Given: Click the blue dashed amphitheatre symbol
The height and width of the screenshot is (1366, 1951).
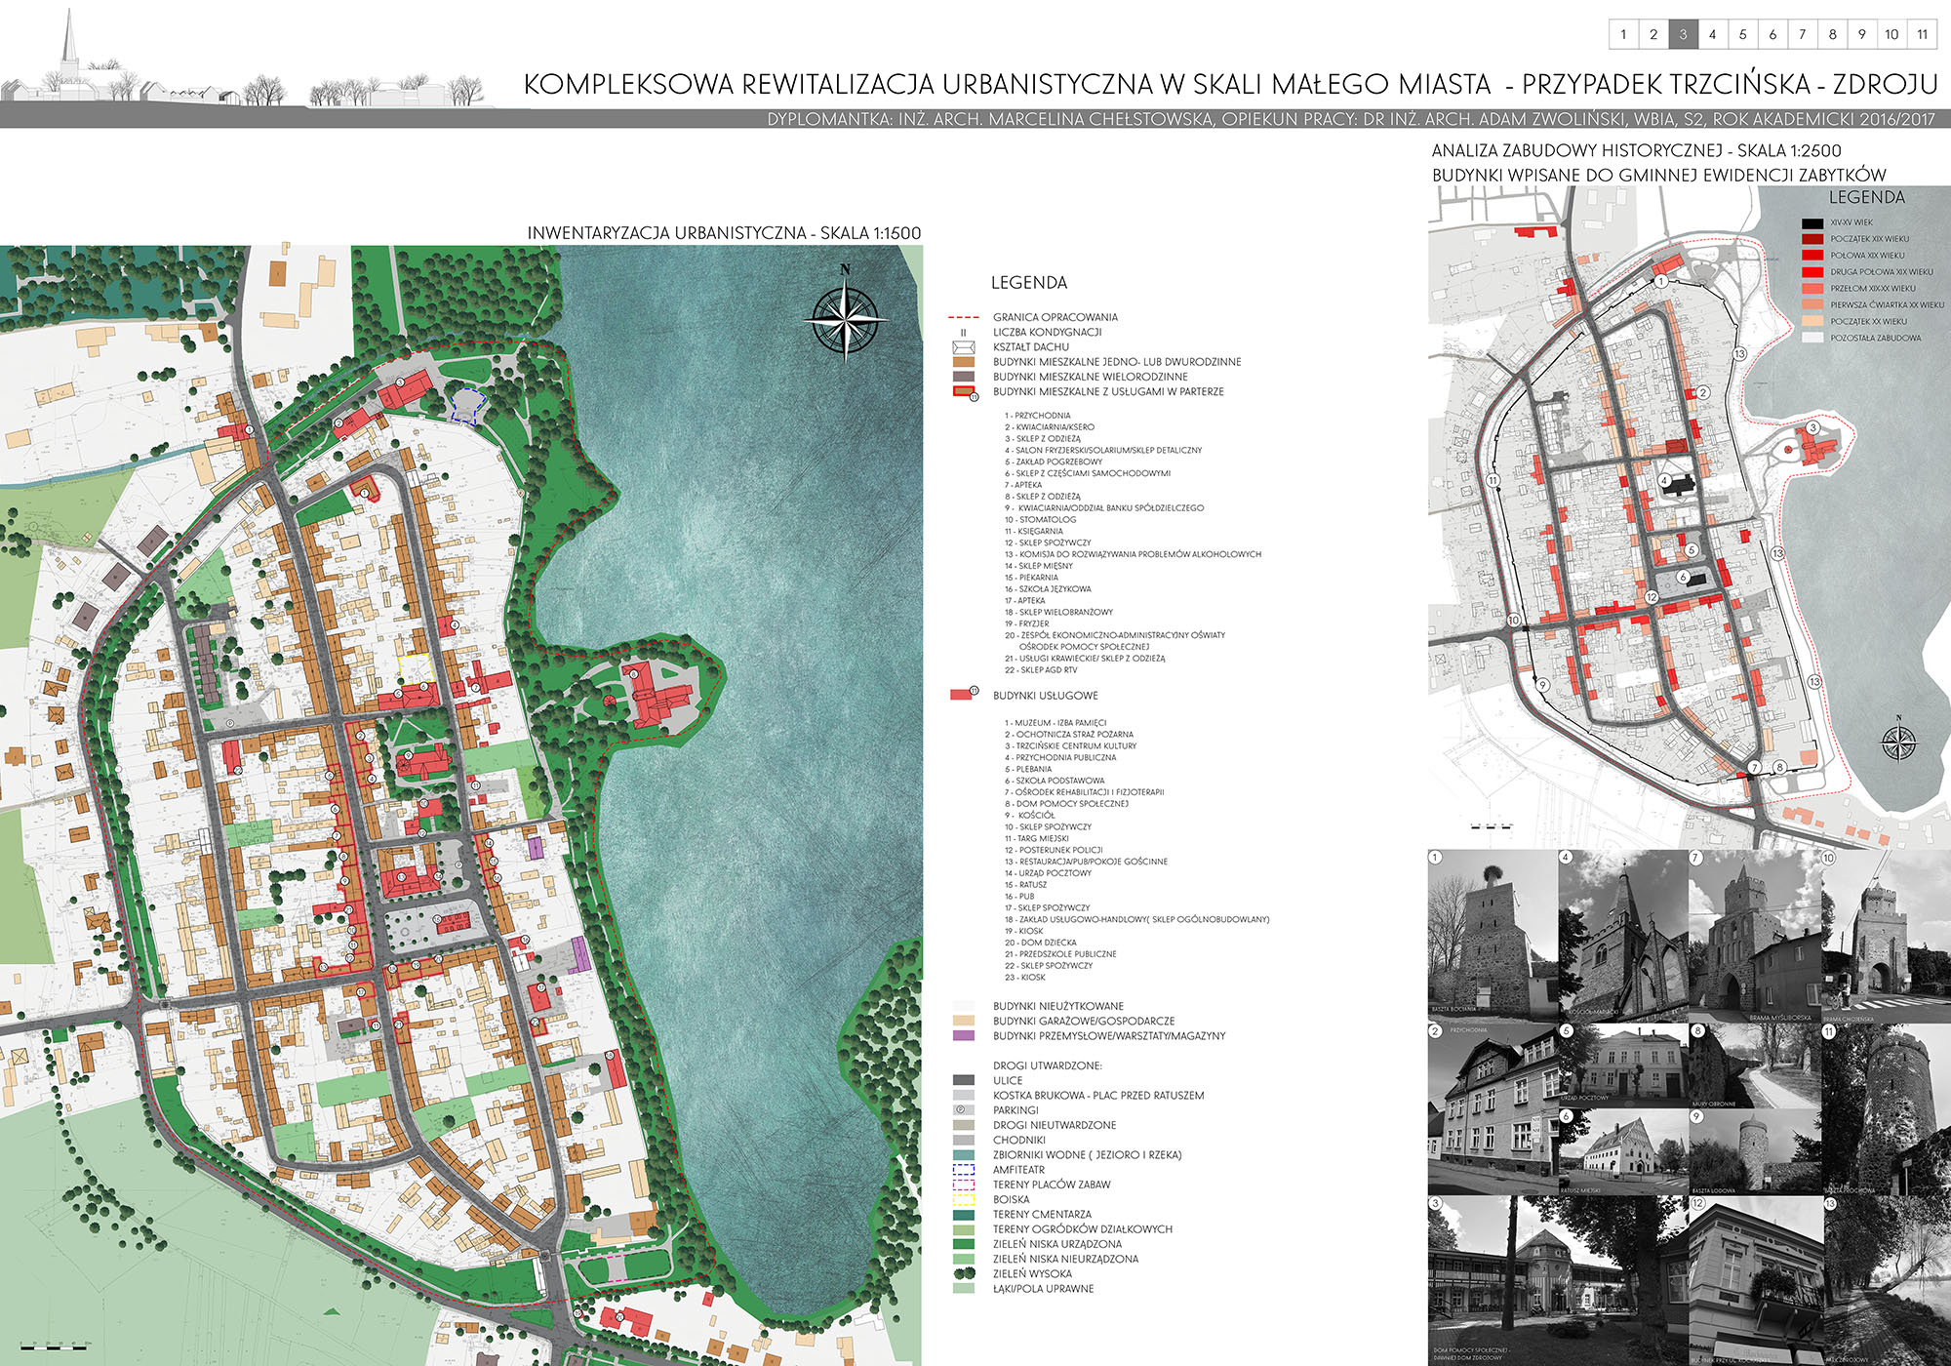Looking at the screenshot, I should [x=964, y=1170].
